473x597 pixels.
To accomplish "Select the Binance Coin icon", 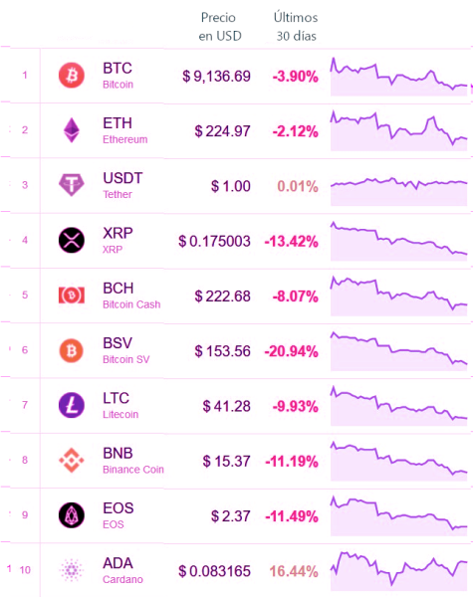I will coord(72,460).
